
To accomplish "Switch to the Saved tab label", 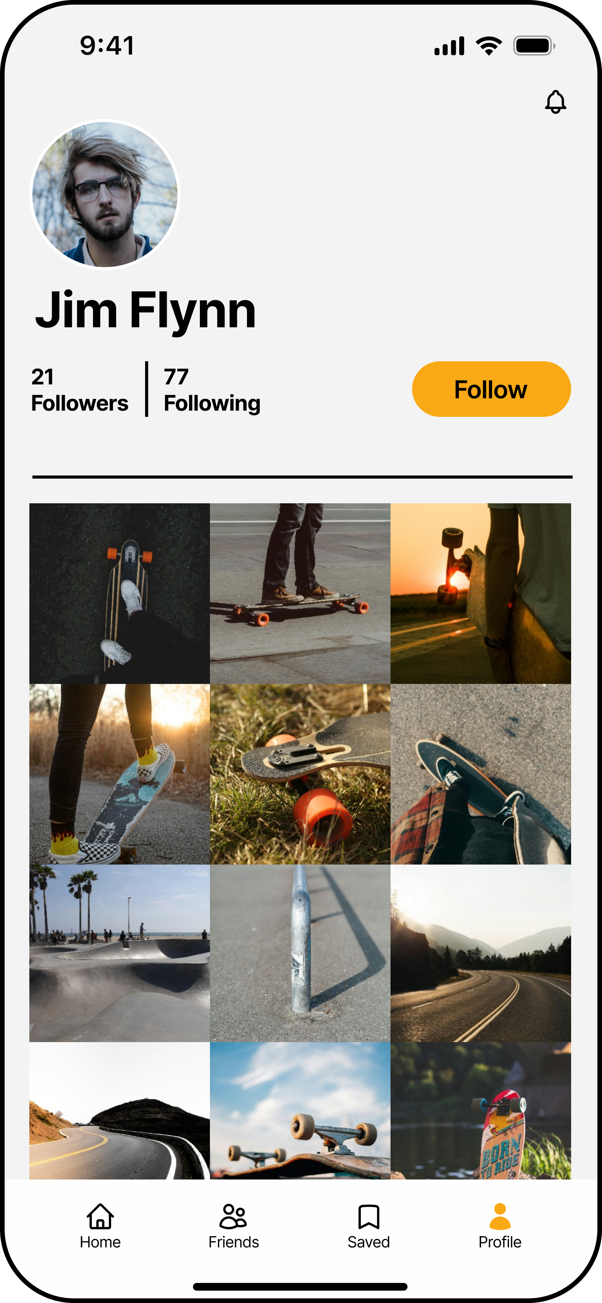I will click(x=368, y=1242).
